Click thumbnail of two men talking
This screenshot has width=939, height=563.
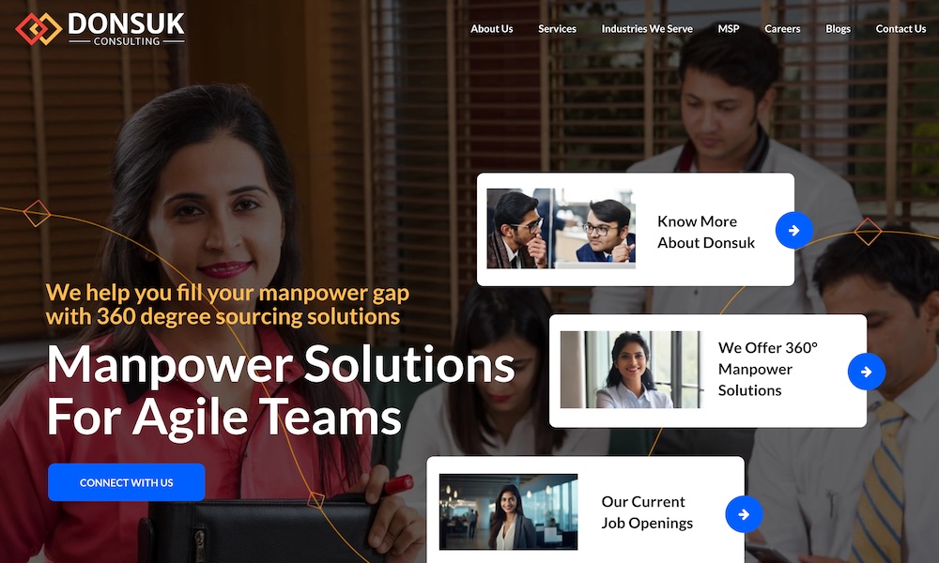point(562,229)
